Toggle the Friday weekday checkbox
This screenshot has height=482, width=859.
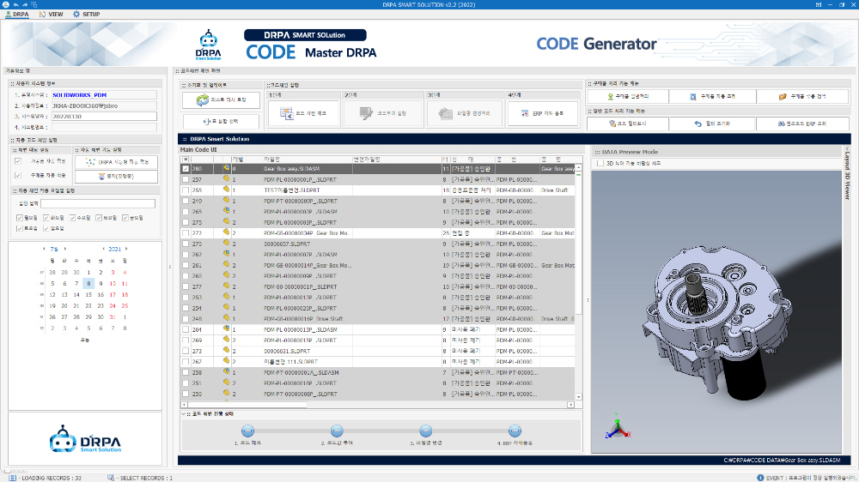[x=125, y=218]
